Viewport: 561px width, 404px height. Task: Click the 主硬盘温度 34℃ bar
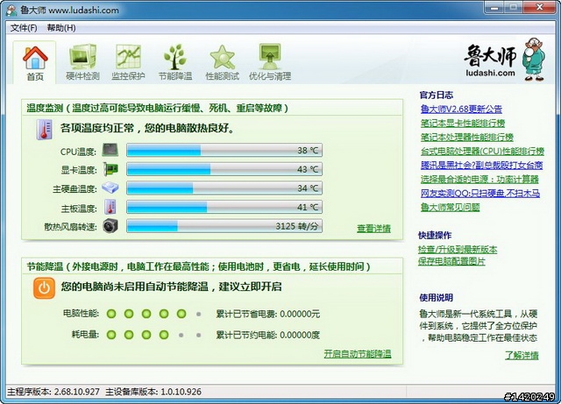[224, 188]
